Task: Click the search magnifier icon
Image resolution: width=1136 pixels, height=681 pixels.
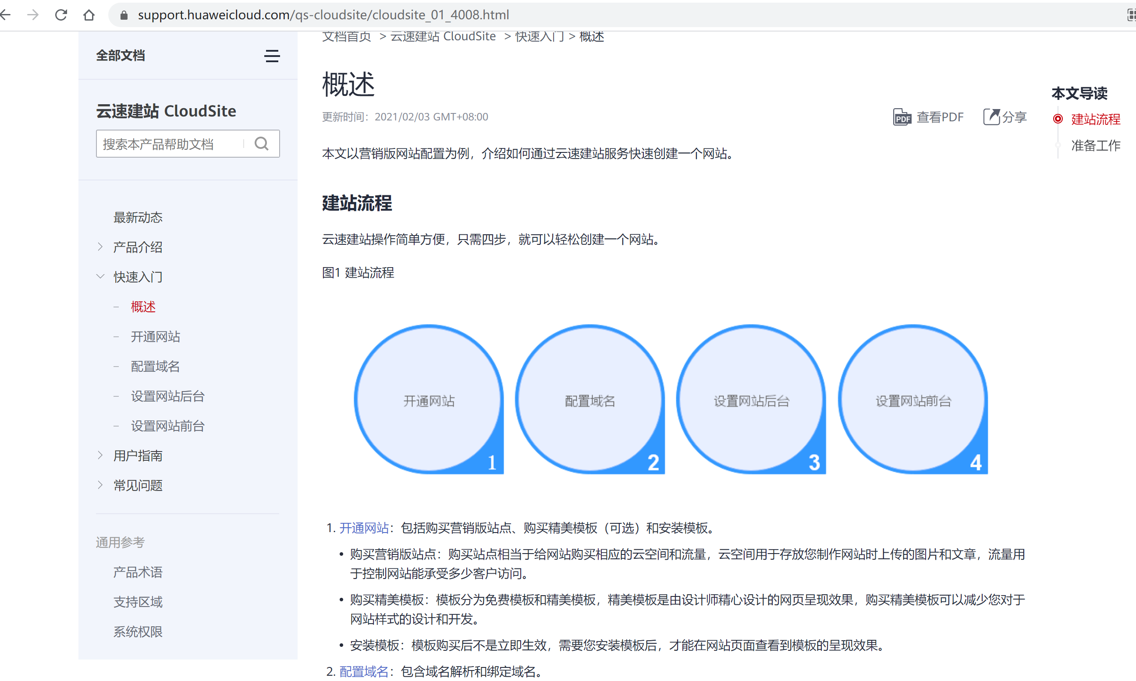Action: coord(261,144)
